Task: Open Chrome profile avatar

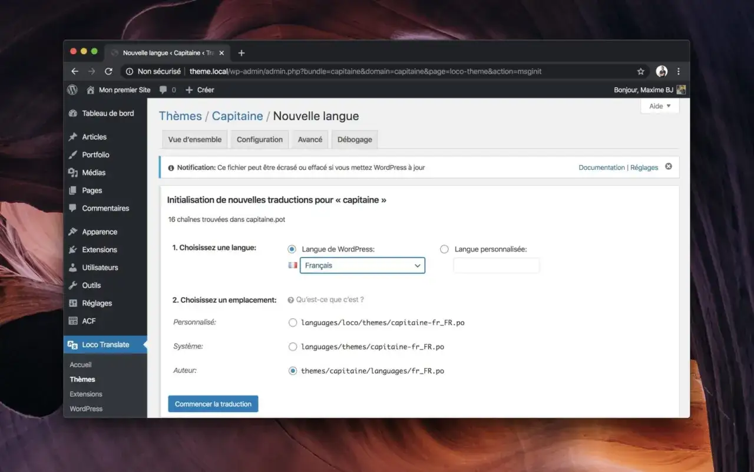Action: [662, 71]
